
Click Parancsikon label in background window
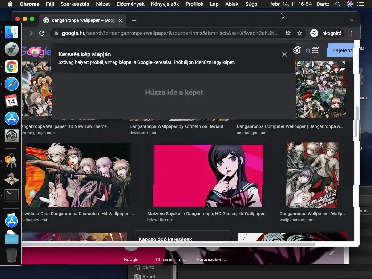click(x=211, y=259)
